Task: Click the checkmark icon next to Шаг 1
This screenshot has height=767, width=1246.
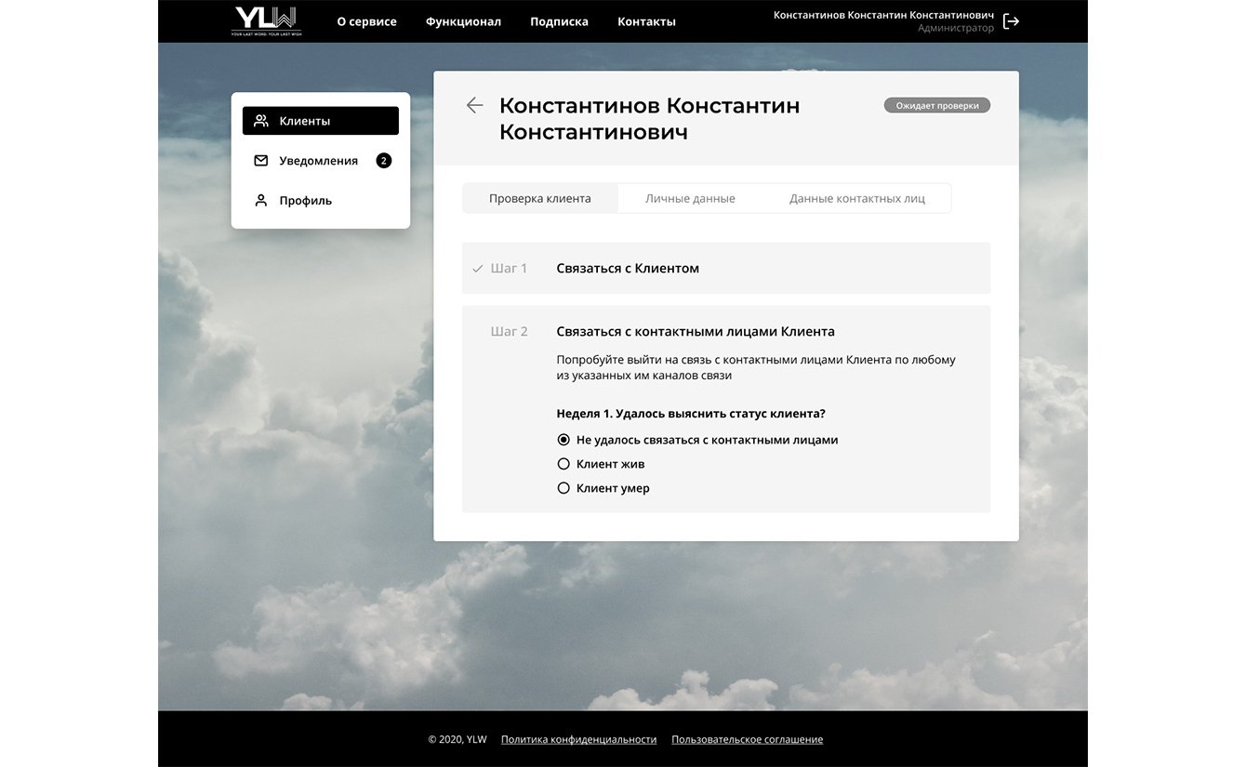Action: point(478,269)
